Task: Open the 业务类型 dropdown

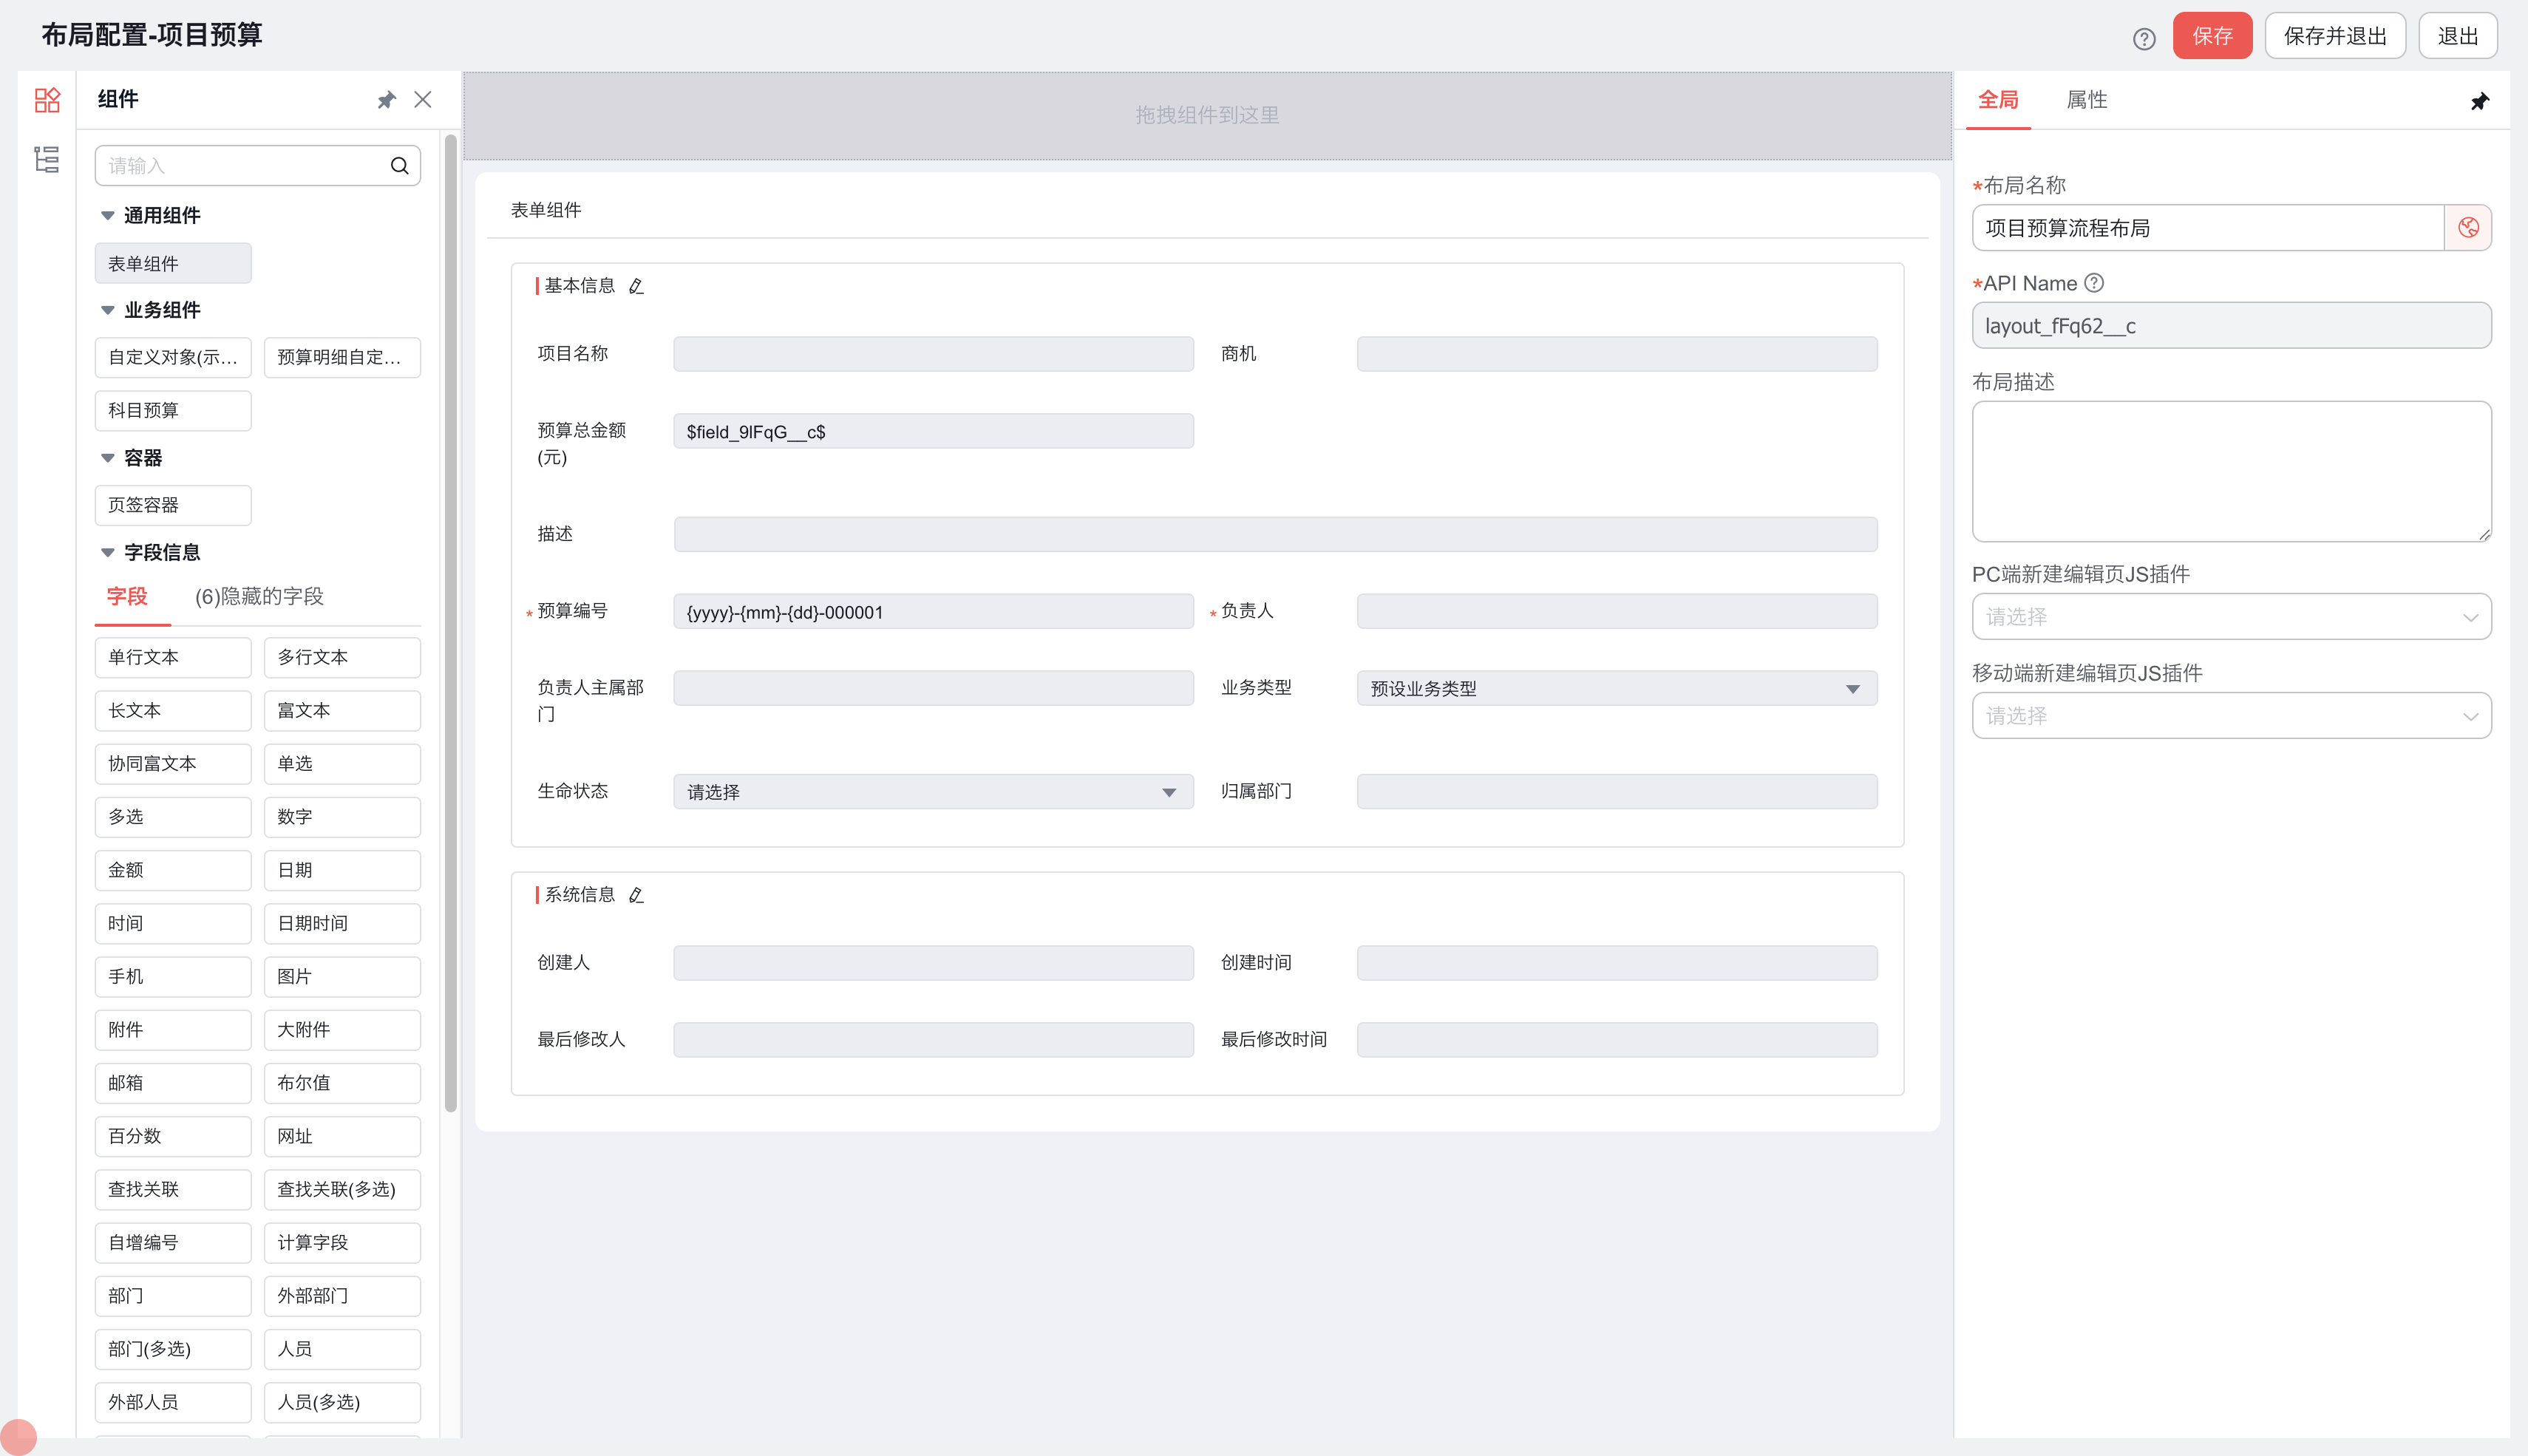Action: tap(1616, 689)
